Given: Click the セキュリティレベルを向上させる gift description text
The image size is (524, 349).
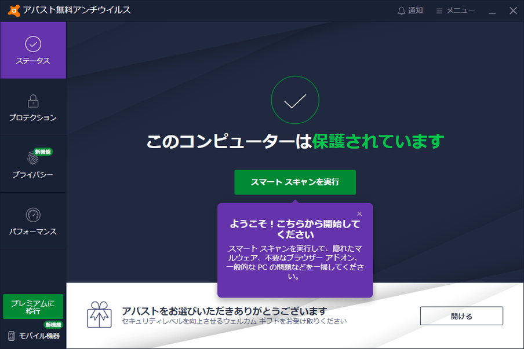Looking at the screenshot, I should [x=234, y=321].
